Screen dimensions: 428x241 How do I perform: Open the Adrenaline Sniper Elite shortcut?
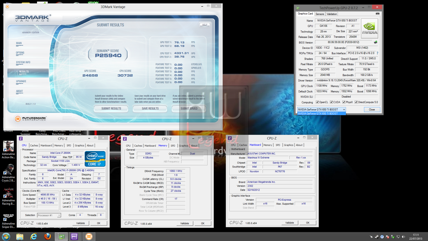point(8,221)
